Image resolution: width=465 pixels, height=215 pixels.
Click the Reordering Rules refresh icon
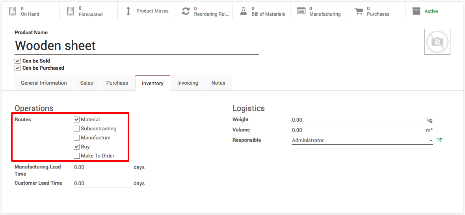[186, 11]
